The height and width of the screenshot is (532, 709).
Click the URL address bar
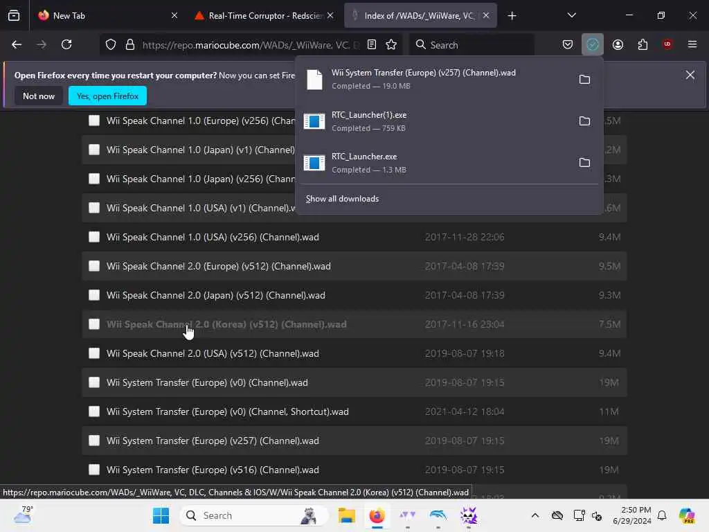coord(251,45)
